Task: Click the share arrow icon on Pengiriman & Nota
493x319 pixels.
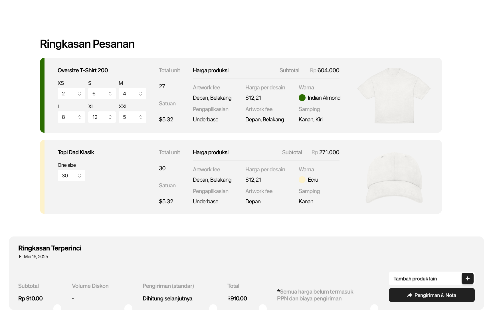Action: [x=410, y=295]
